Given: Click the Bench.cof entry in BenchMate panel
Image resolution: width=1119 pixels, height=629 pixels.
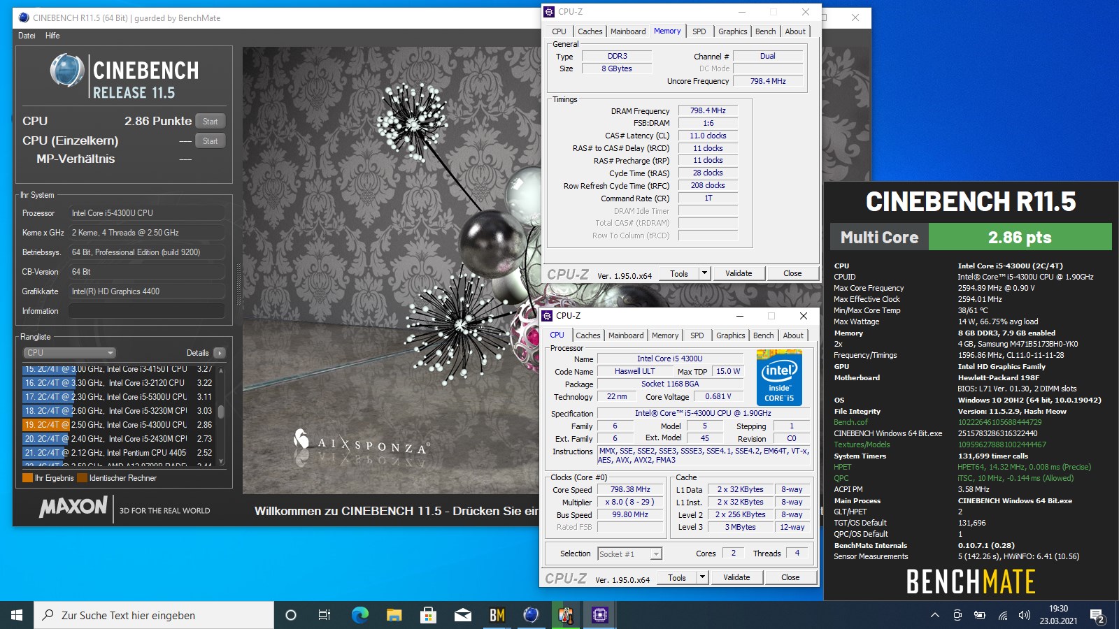Looking at the screenshot, I should (x=850, y=422).
